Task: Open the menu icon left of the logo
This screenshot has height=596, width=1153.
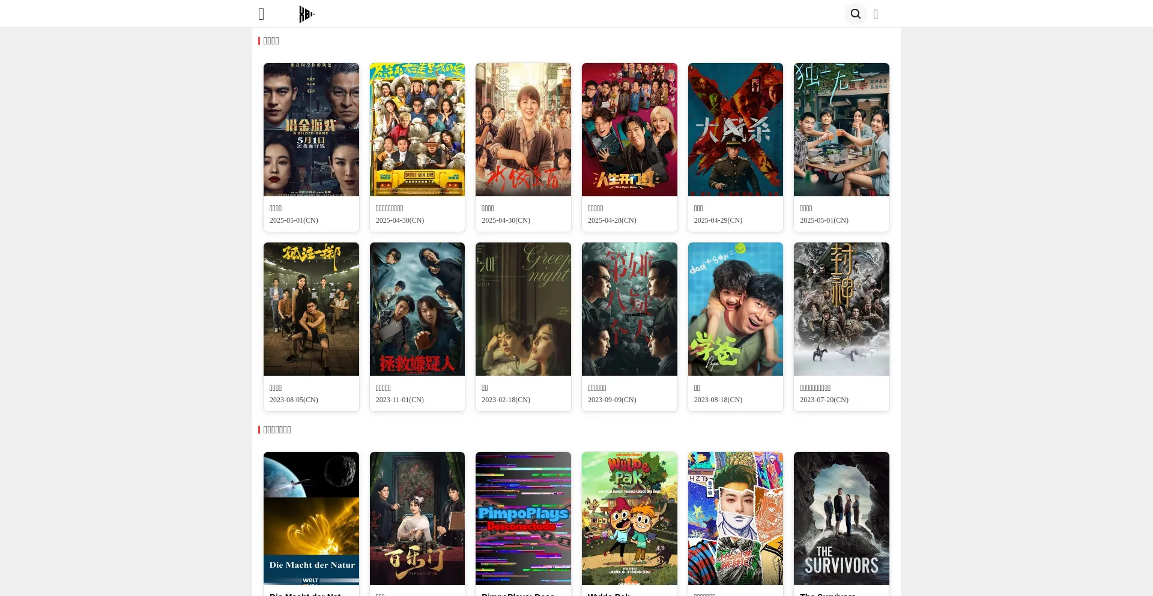Action: [x=261, y=14]
